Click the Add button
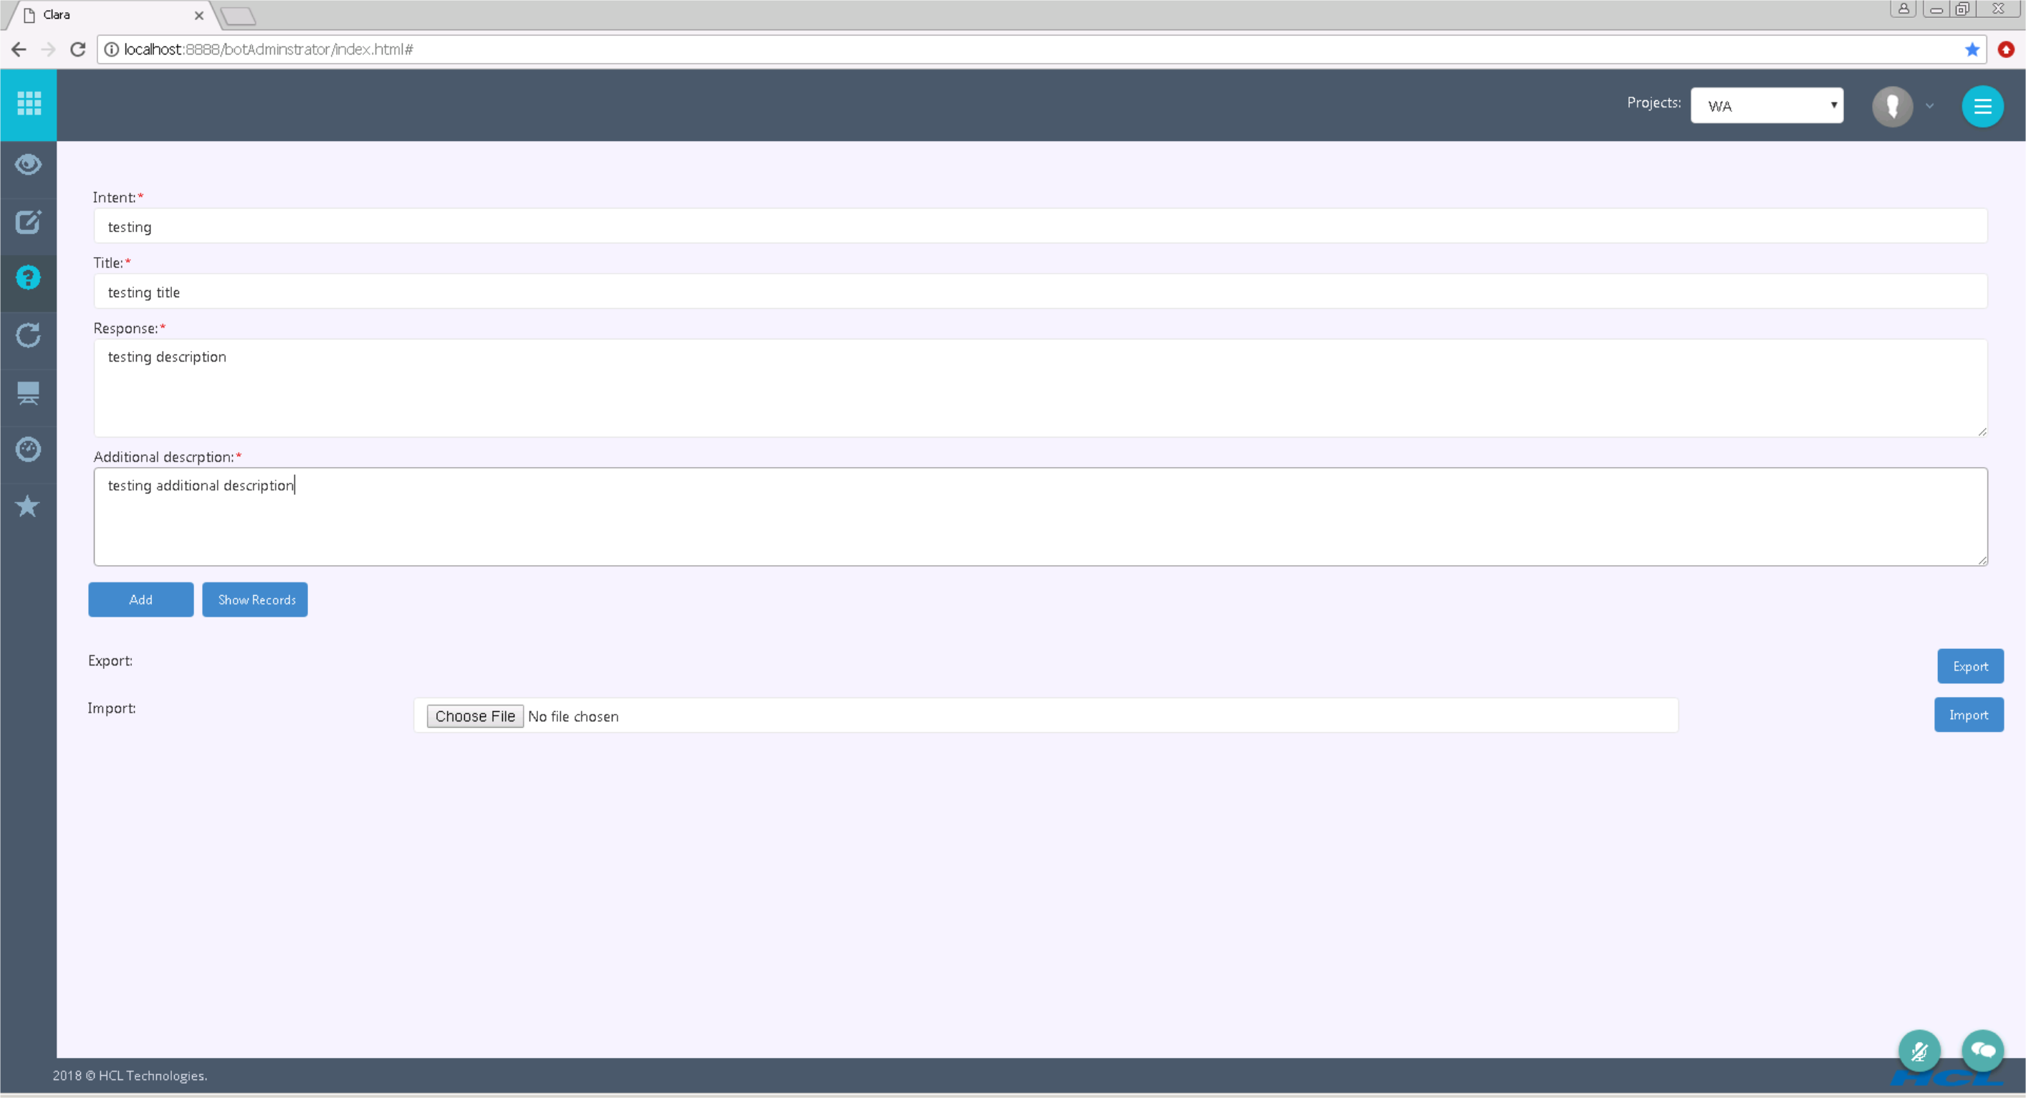 (141, 599)
